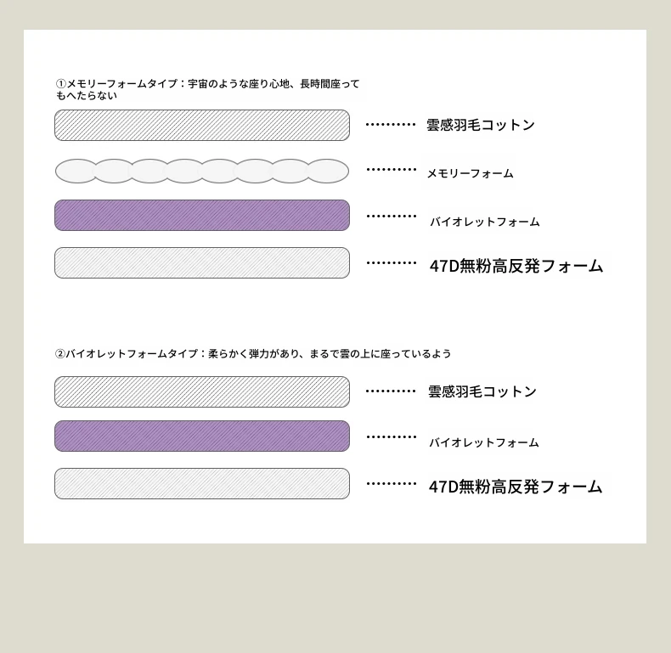The width and height of the screenshot is (671, 653).
Task: Click the dotted line beside second 47D foam label
Action: point(392,484)
